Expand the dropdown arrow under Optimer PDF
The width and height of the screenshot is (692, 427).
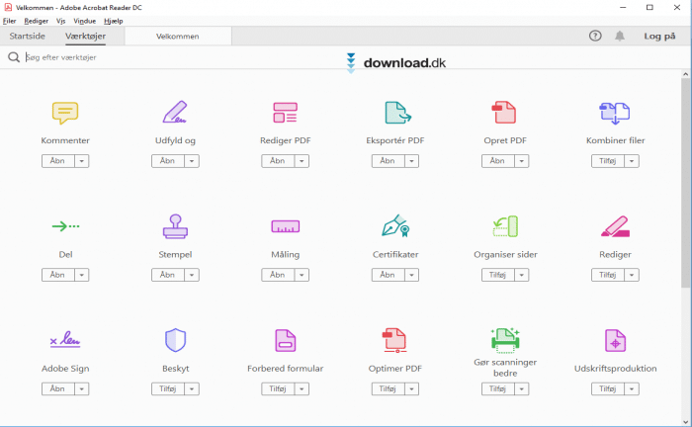click(412, 388)
